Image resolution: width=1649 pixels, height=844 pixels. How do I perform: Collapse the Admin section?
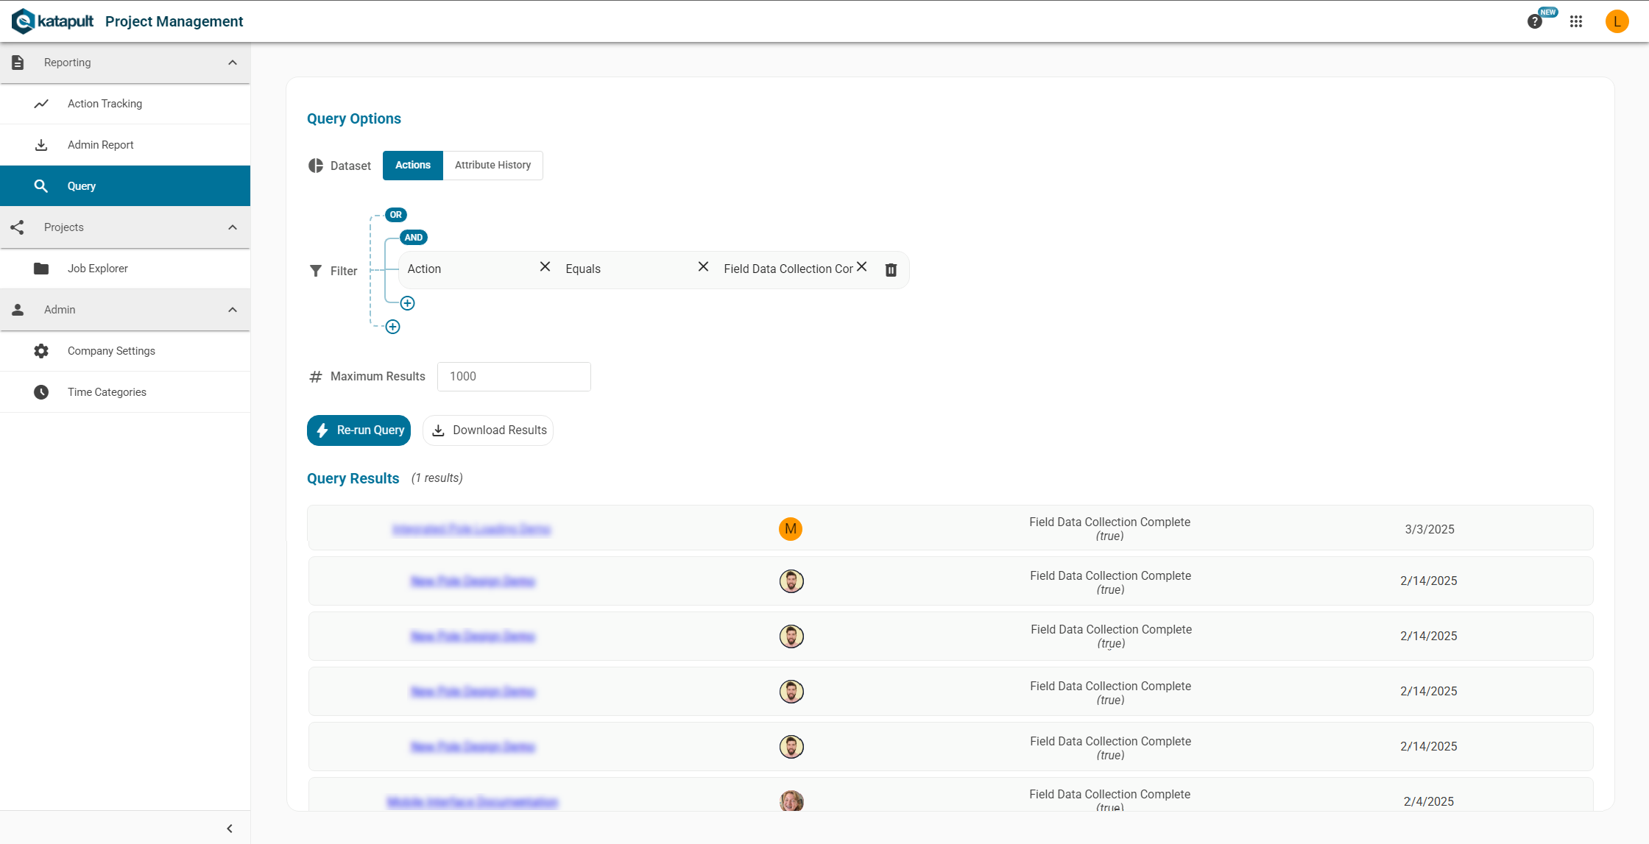pyautogui.click(x=233, y=310)
